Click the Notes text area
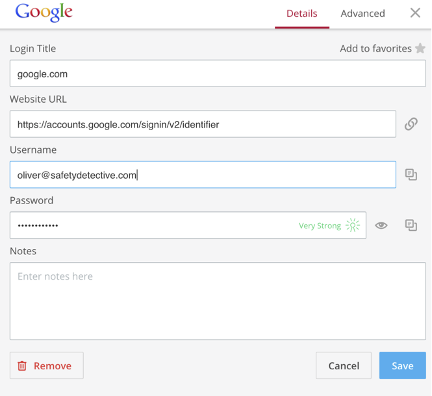432x396 pixels. pyautogui.click(x=218, y=301)
